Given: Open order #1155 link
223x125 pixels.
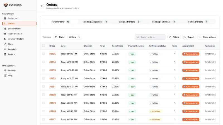Looking at the screenshot, I should tap(52, 54).
